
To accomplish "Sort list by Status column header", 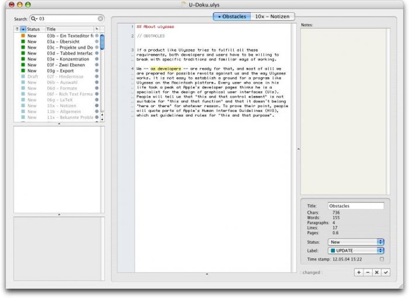I will (36, 29).
